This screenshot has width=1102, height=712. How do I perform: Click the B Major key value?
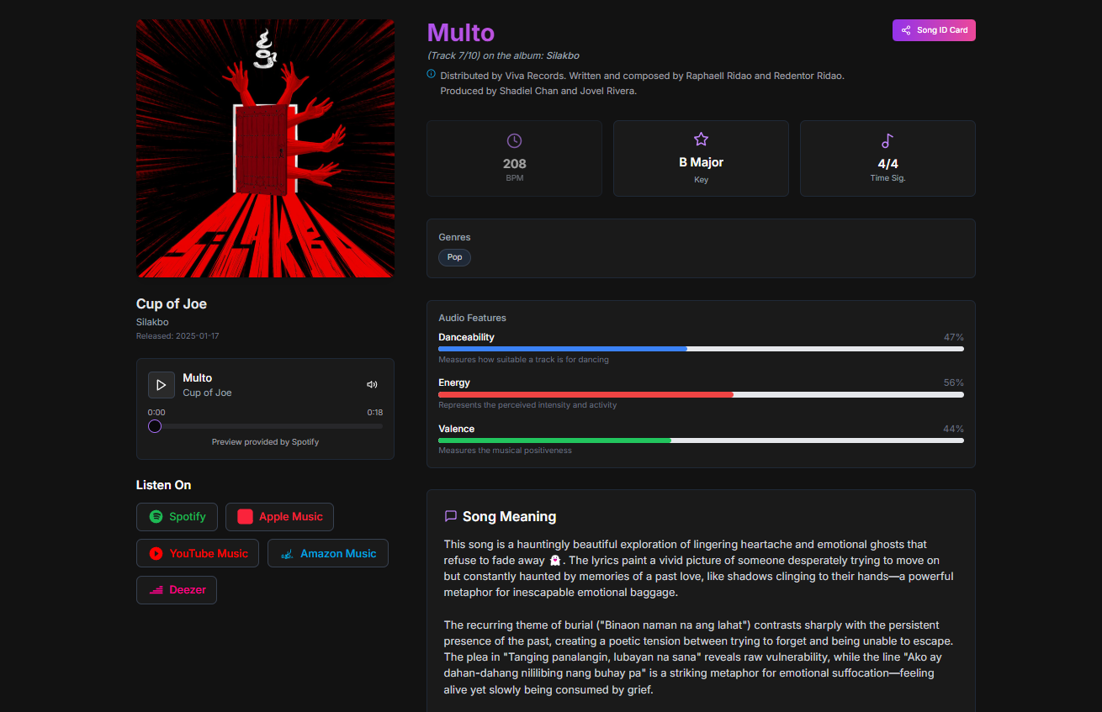pos(701,162)
